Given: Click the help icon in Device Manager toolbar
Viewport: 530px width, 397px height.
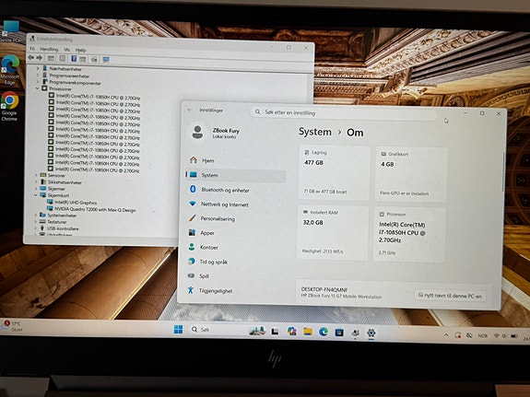Looking at the screenshot, I should coord(74,59).
